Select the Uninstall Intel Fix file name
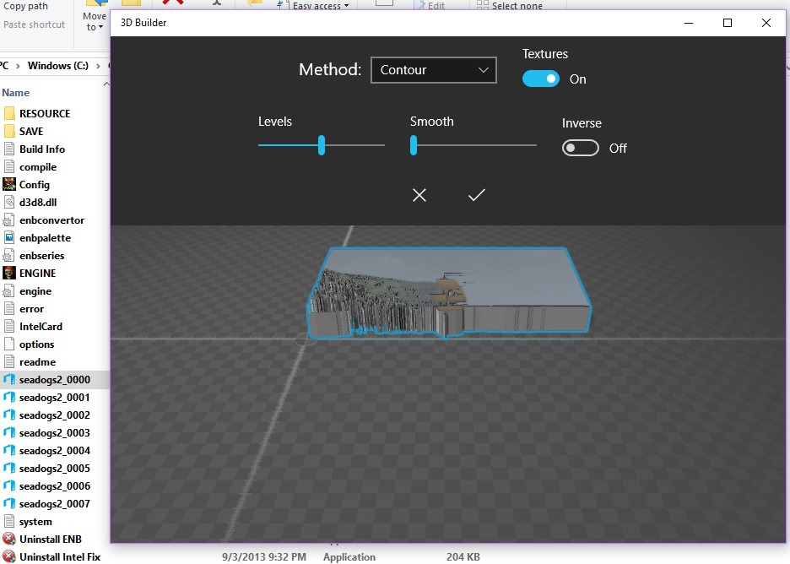This screenshot has height=564, width=790. 59,557
